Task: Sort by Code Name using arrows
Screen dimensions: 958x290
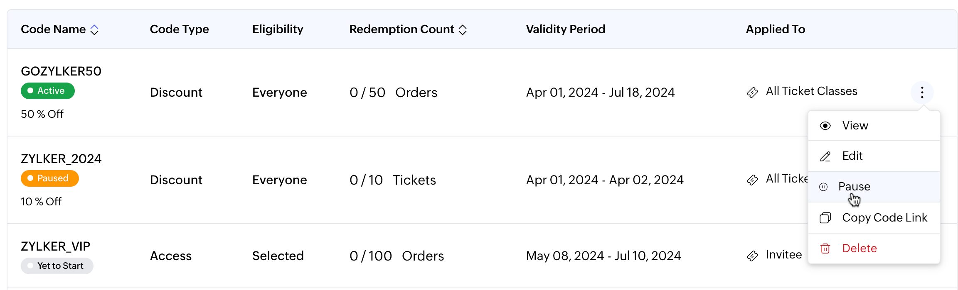Action: click(x=94, y=30)
